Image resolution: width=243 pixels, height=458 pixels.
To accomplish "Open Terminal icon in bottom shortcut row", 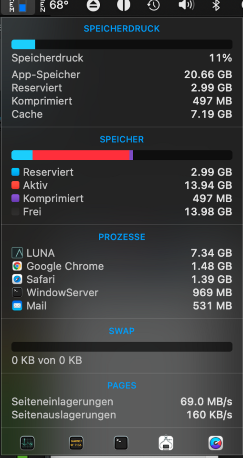I will [121, 443].
